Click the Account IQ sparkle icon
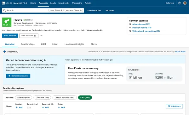 click(x=4, y=52)
